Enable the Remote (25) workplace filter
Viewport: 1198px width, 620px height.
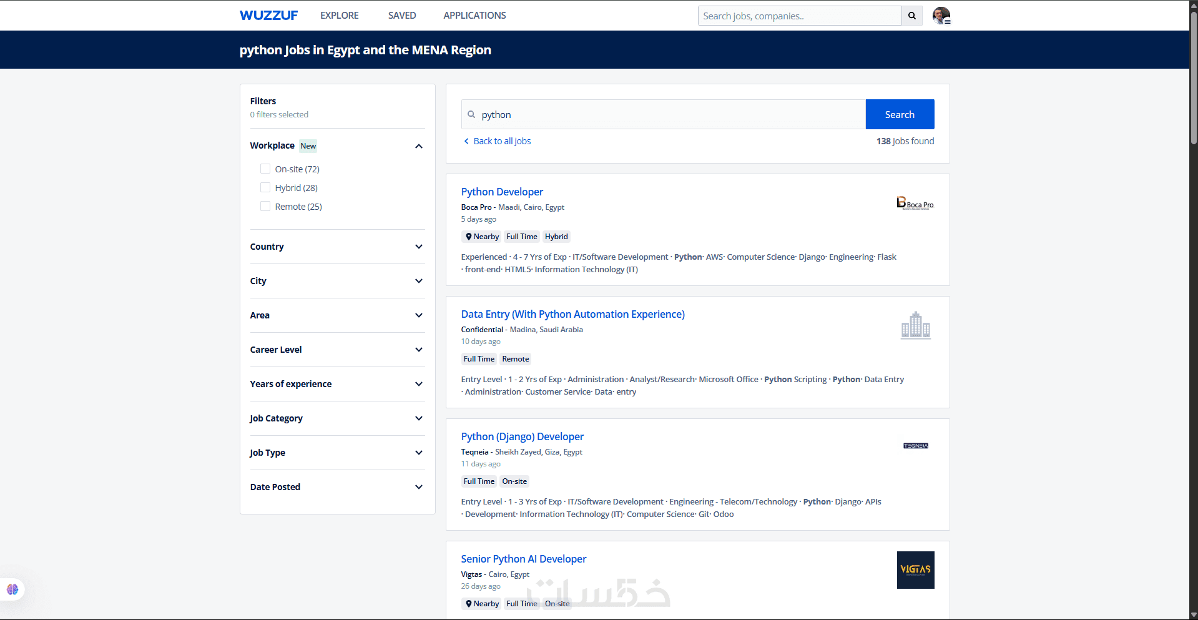coord(265,206)
